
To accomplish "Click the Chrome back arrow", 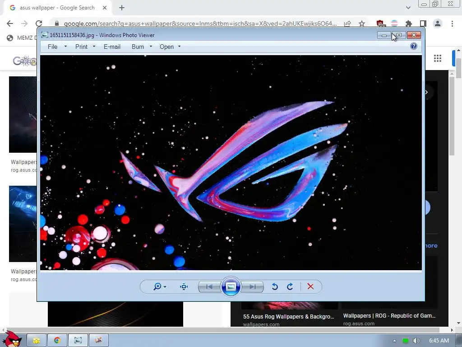I will click(x=10, y=23).
